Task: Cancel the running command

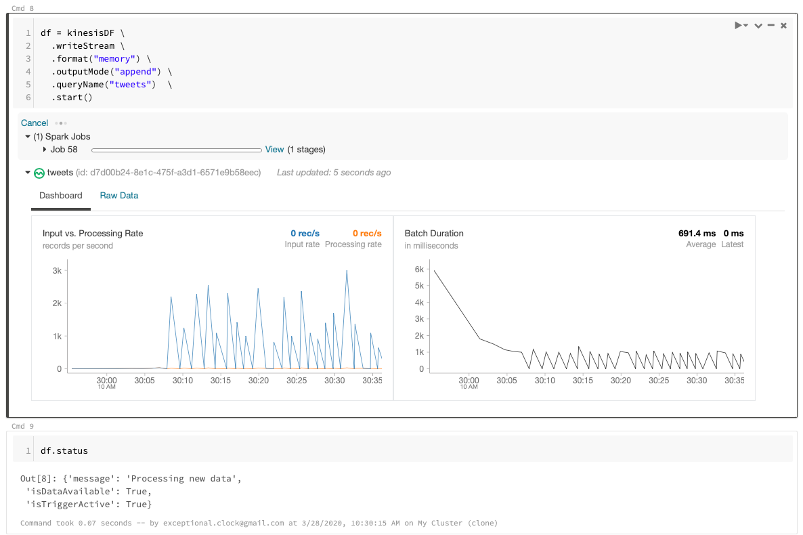Action: (35, 123)
